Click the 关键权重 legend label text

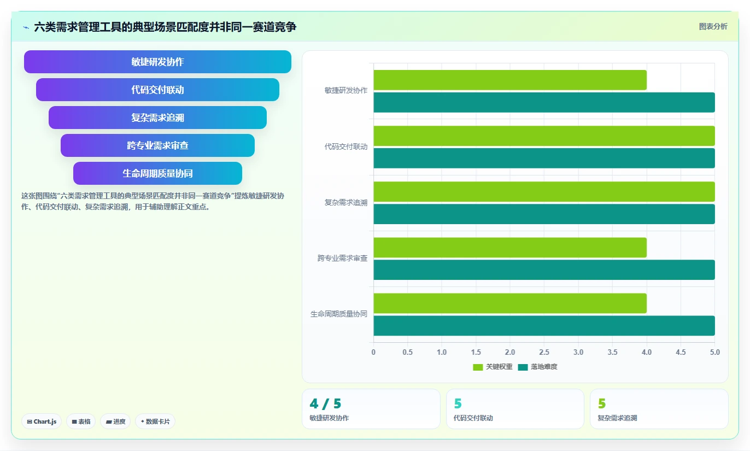click(x=499, y=367)
